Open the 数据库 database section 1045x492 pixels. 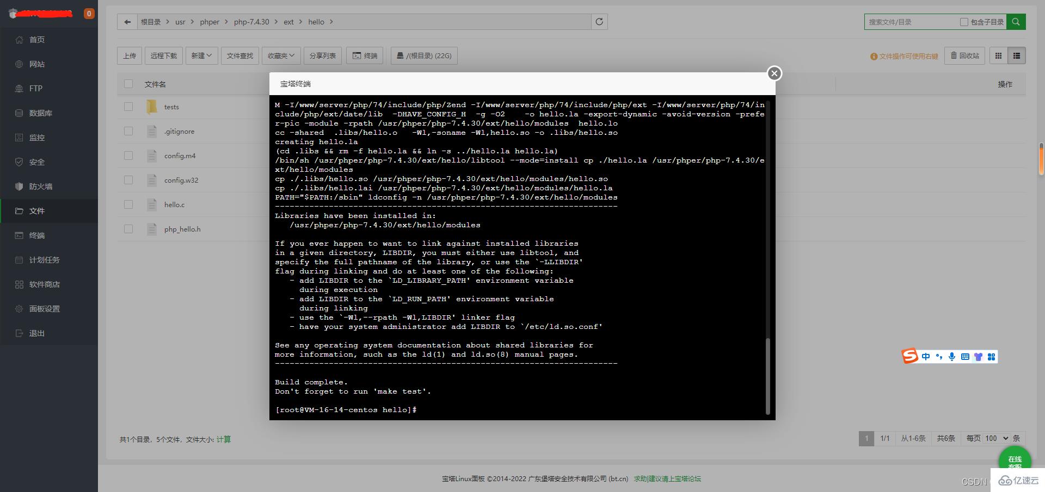click(41, 113)
